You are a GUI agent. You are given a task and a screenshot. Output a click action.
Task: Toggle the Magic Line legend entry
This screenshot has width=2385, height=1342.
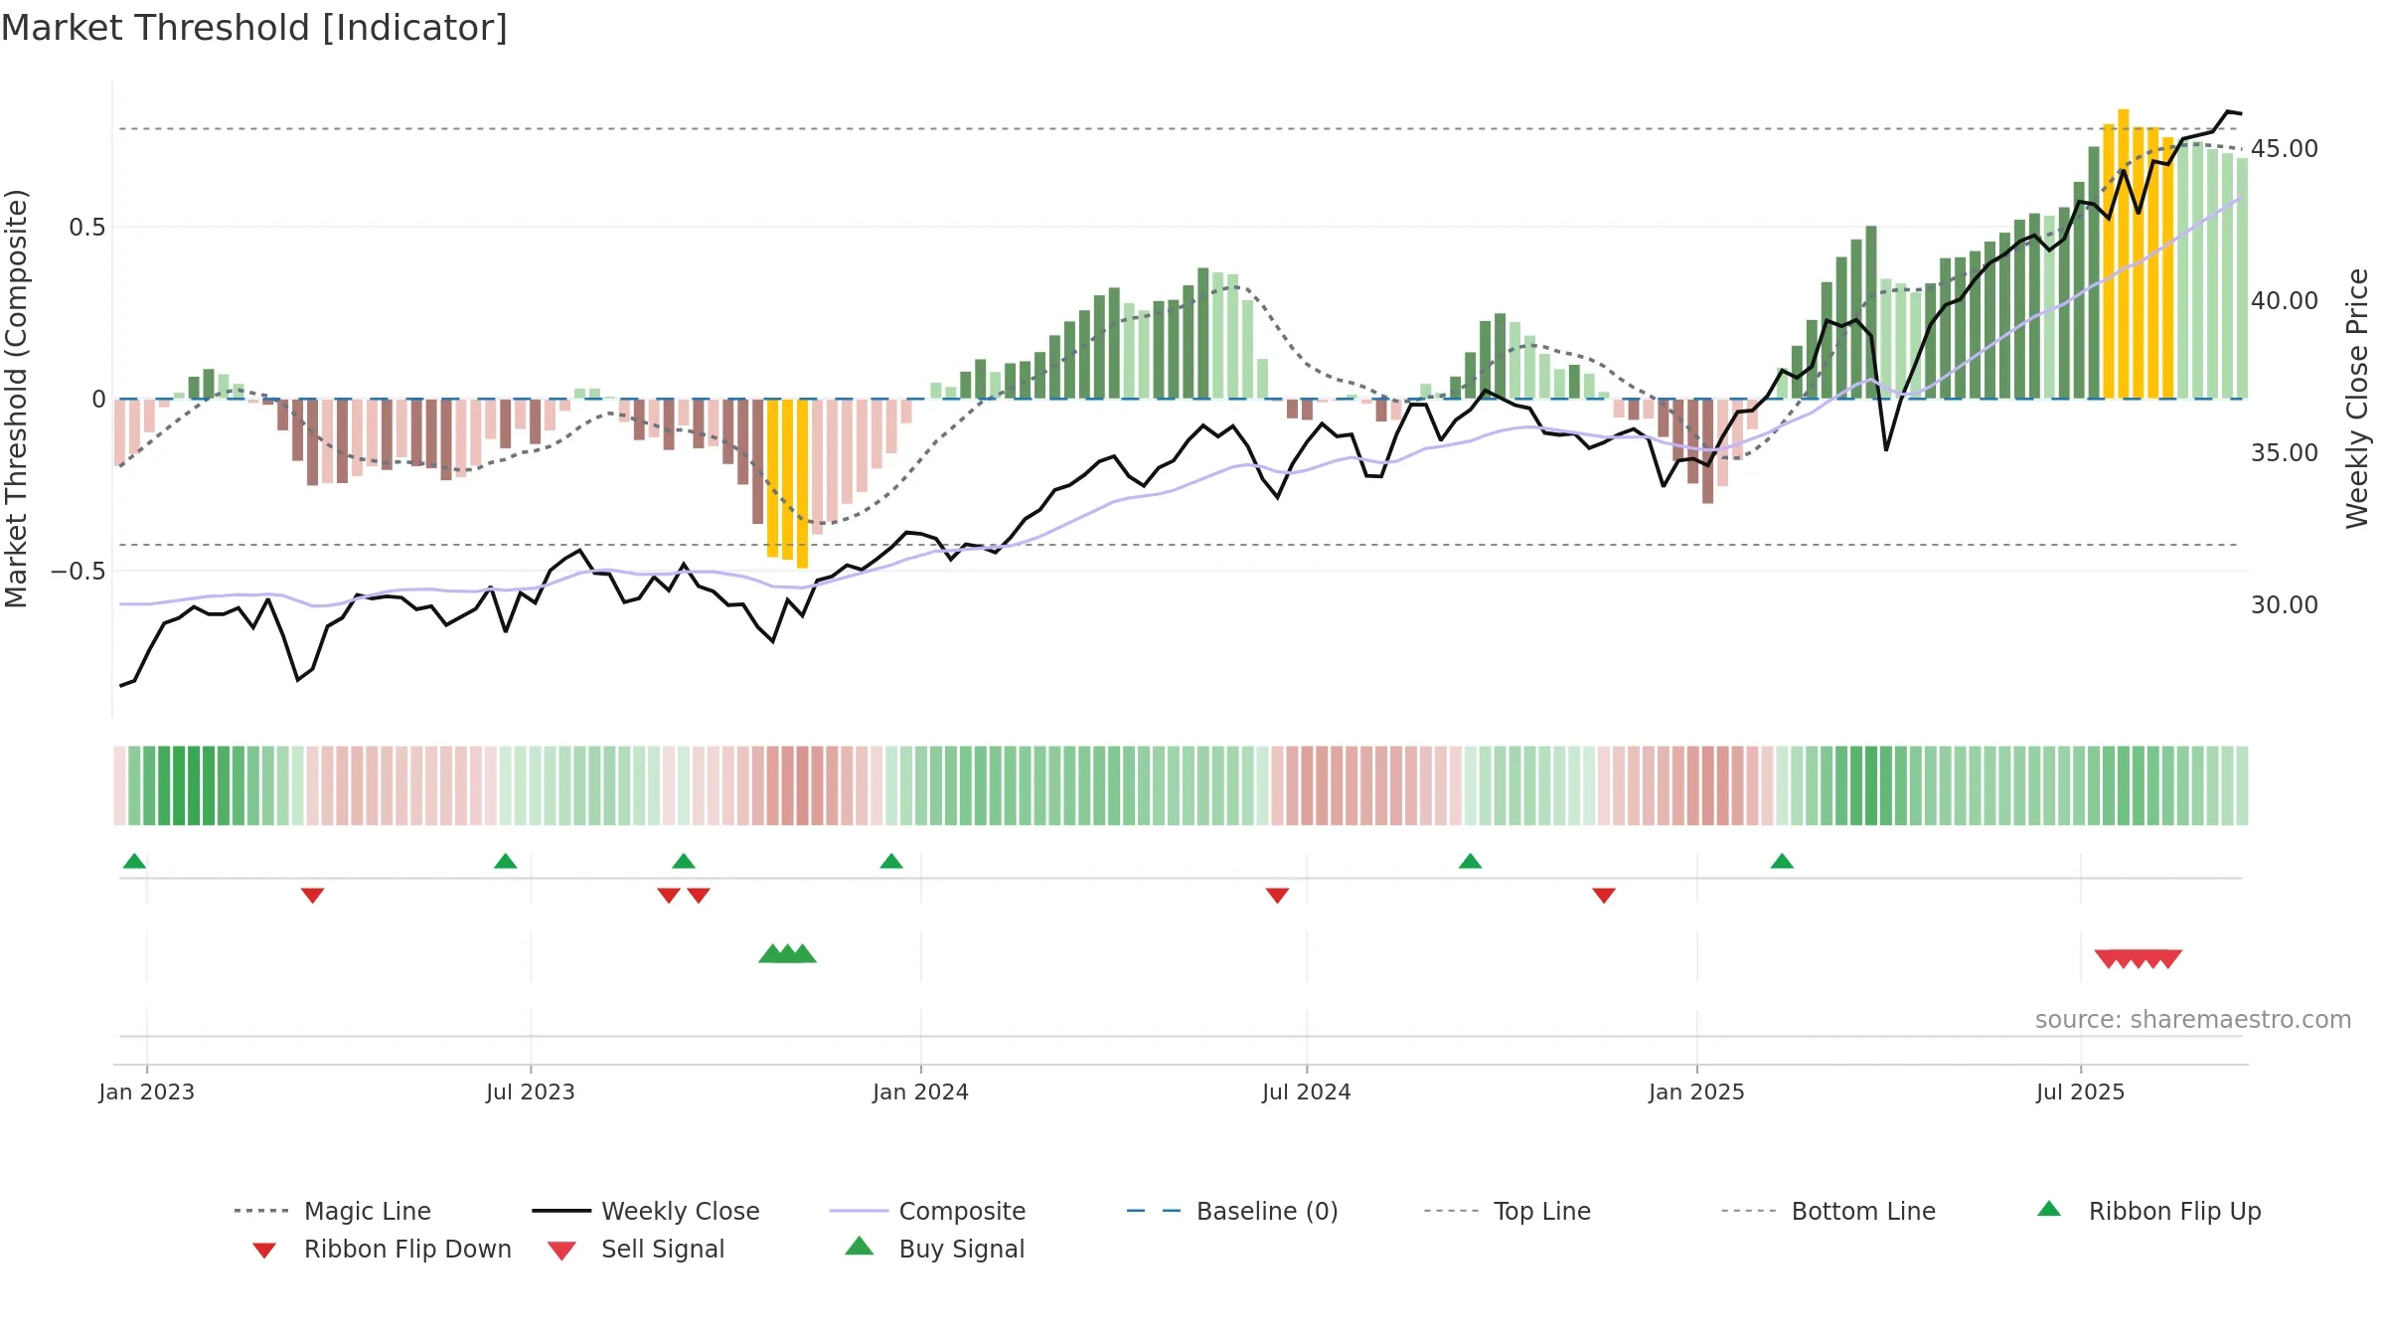tap(332, 1211)
